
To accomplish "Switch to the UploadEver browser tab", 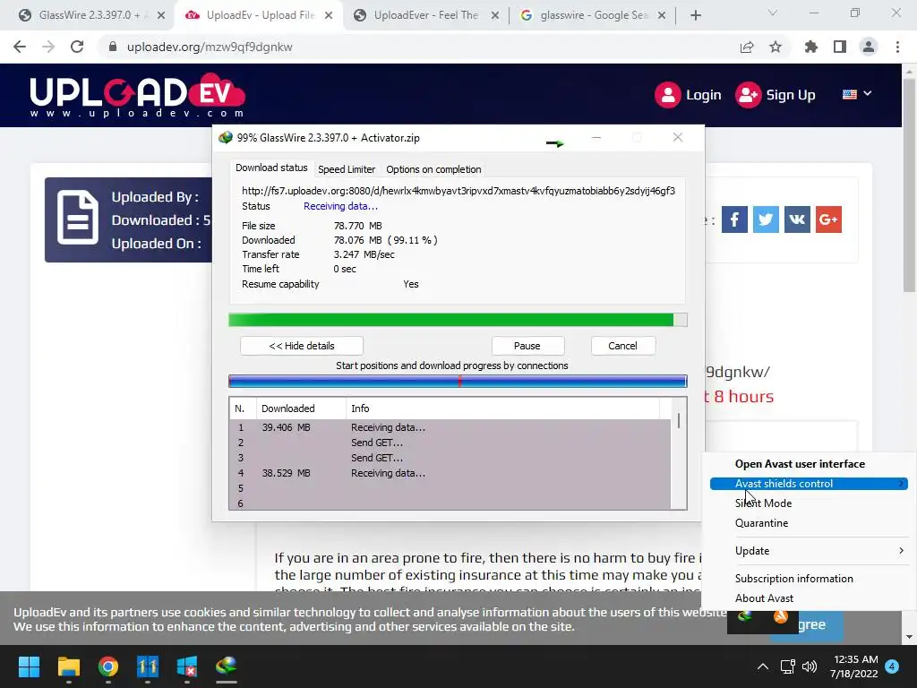I will (425, 15).
